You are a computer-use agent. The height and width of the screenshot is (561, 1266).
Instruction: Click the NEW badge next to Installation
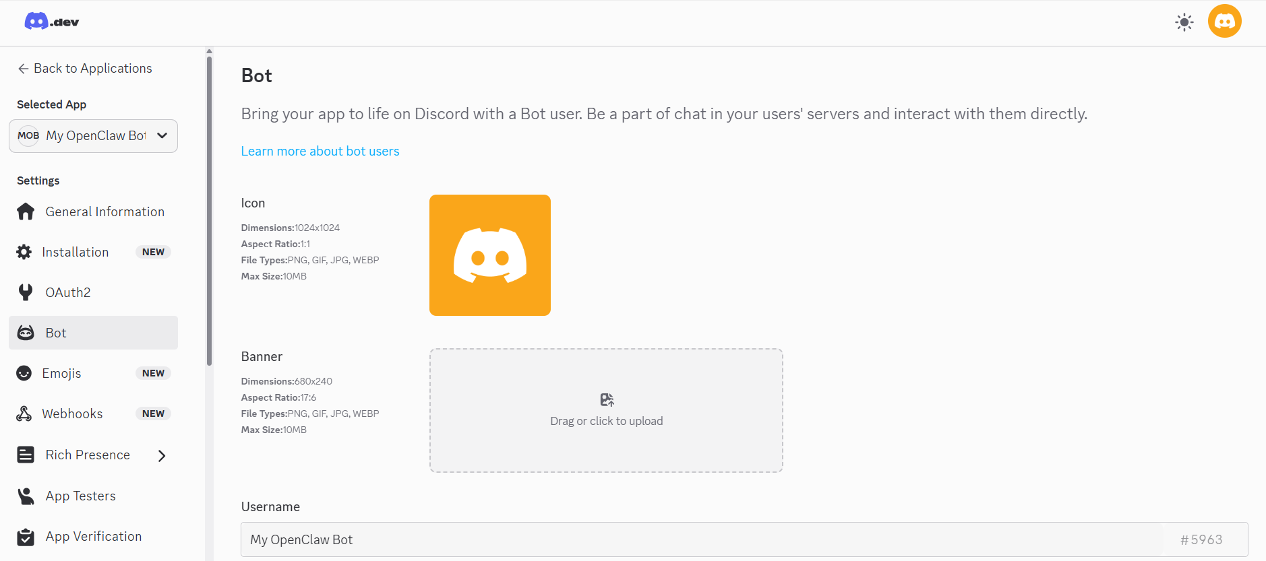point(153,252)
